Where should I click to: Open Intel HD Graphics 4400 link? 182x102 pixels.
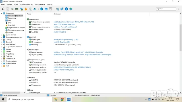pos(61,42)
